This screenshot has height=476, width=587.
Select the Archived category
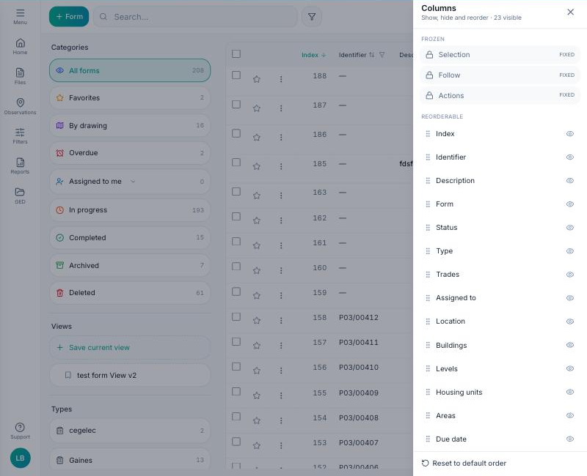[x=130, y=265]
